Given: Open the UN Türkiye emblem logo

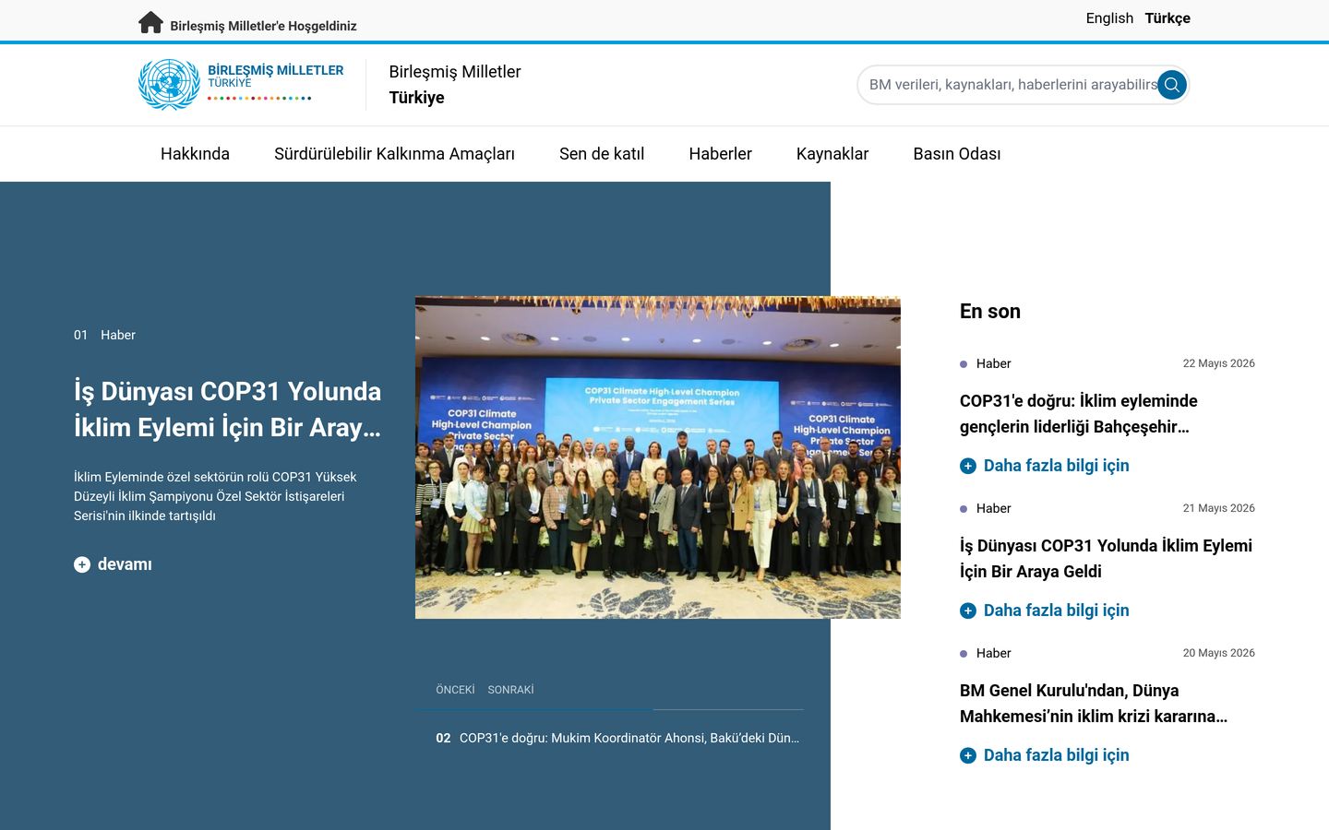Looking at the screenshot, I should 241,84.
